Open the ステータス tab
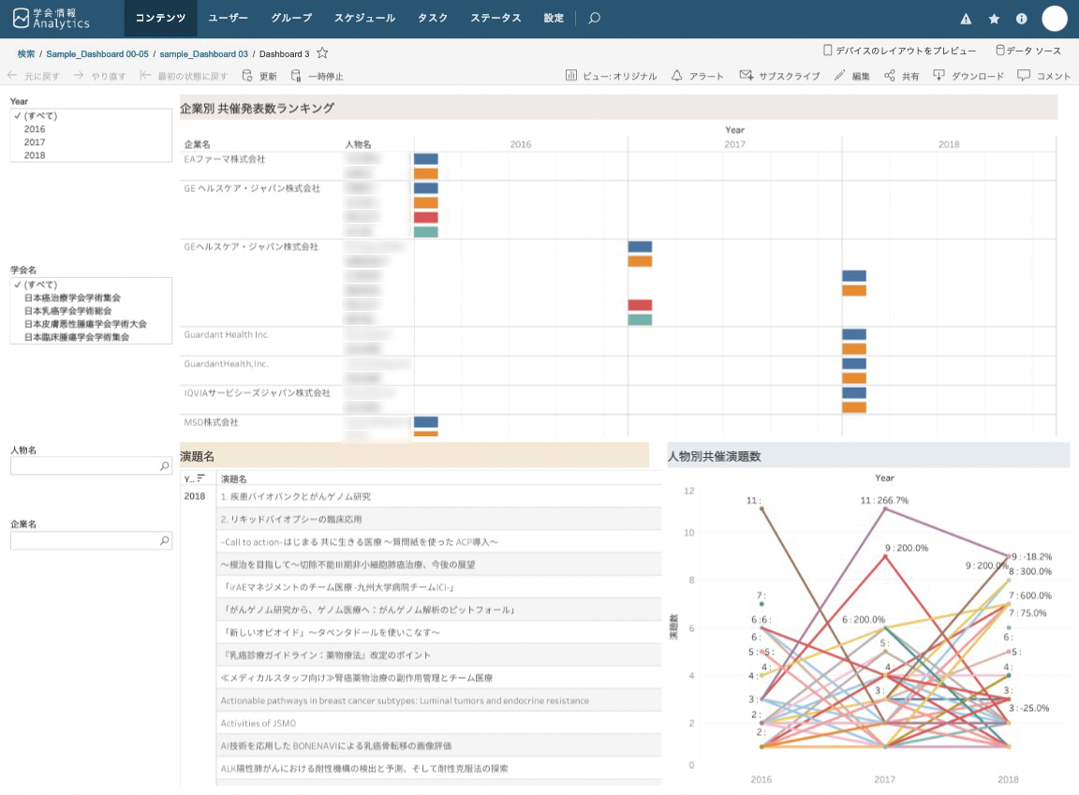1079x795 pixels. [x=495, y=19]
